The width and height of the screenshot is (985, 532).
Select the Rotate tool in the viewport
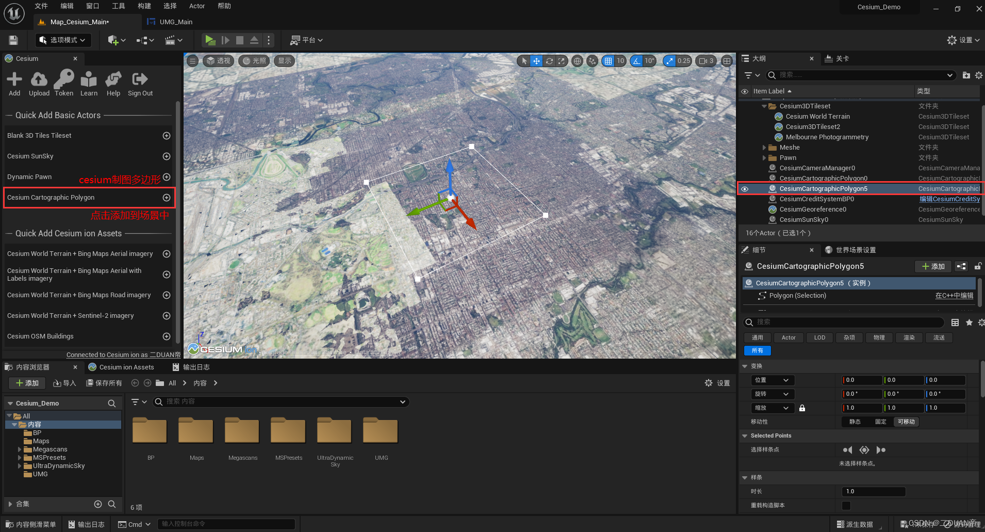549,60
